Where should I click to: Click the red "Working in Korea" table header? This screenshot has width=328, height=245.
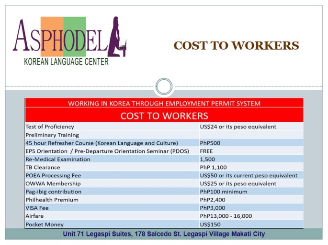pos(164,103)
